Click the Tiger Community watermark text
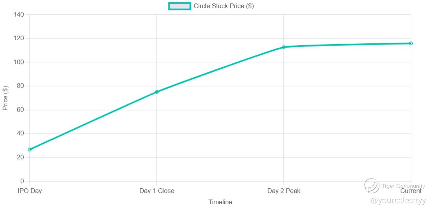434x210 pixels. coord(403,186)
